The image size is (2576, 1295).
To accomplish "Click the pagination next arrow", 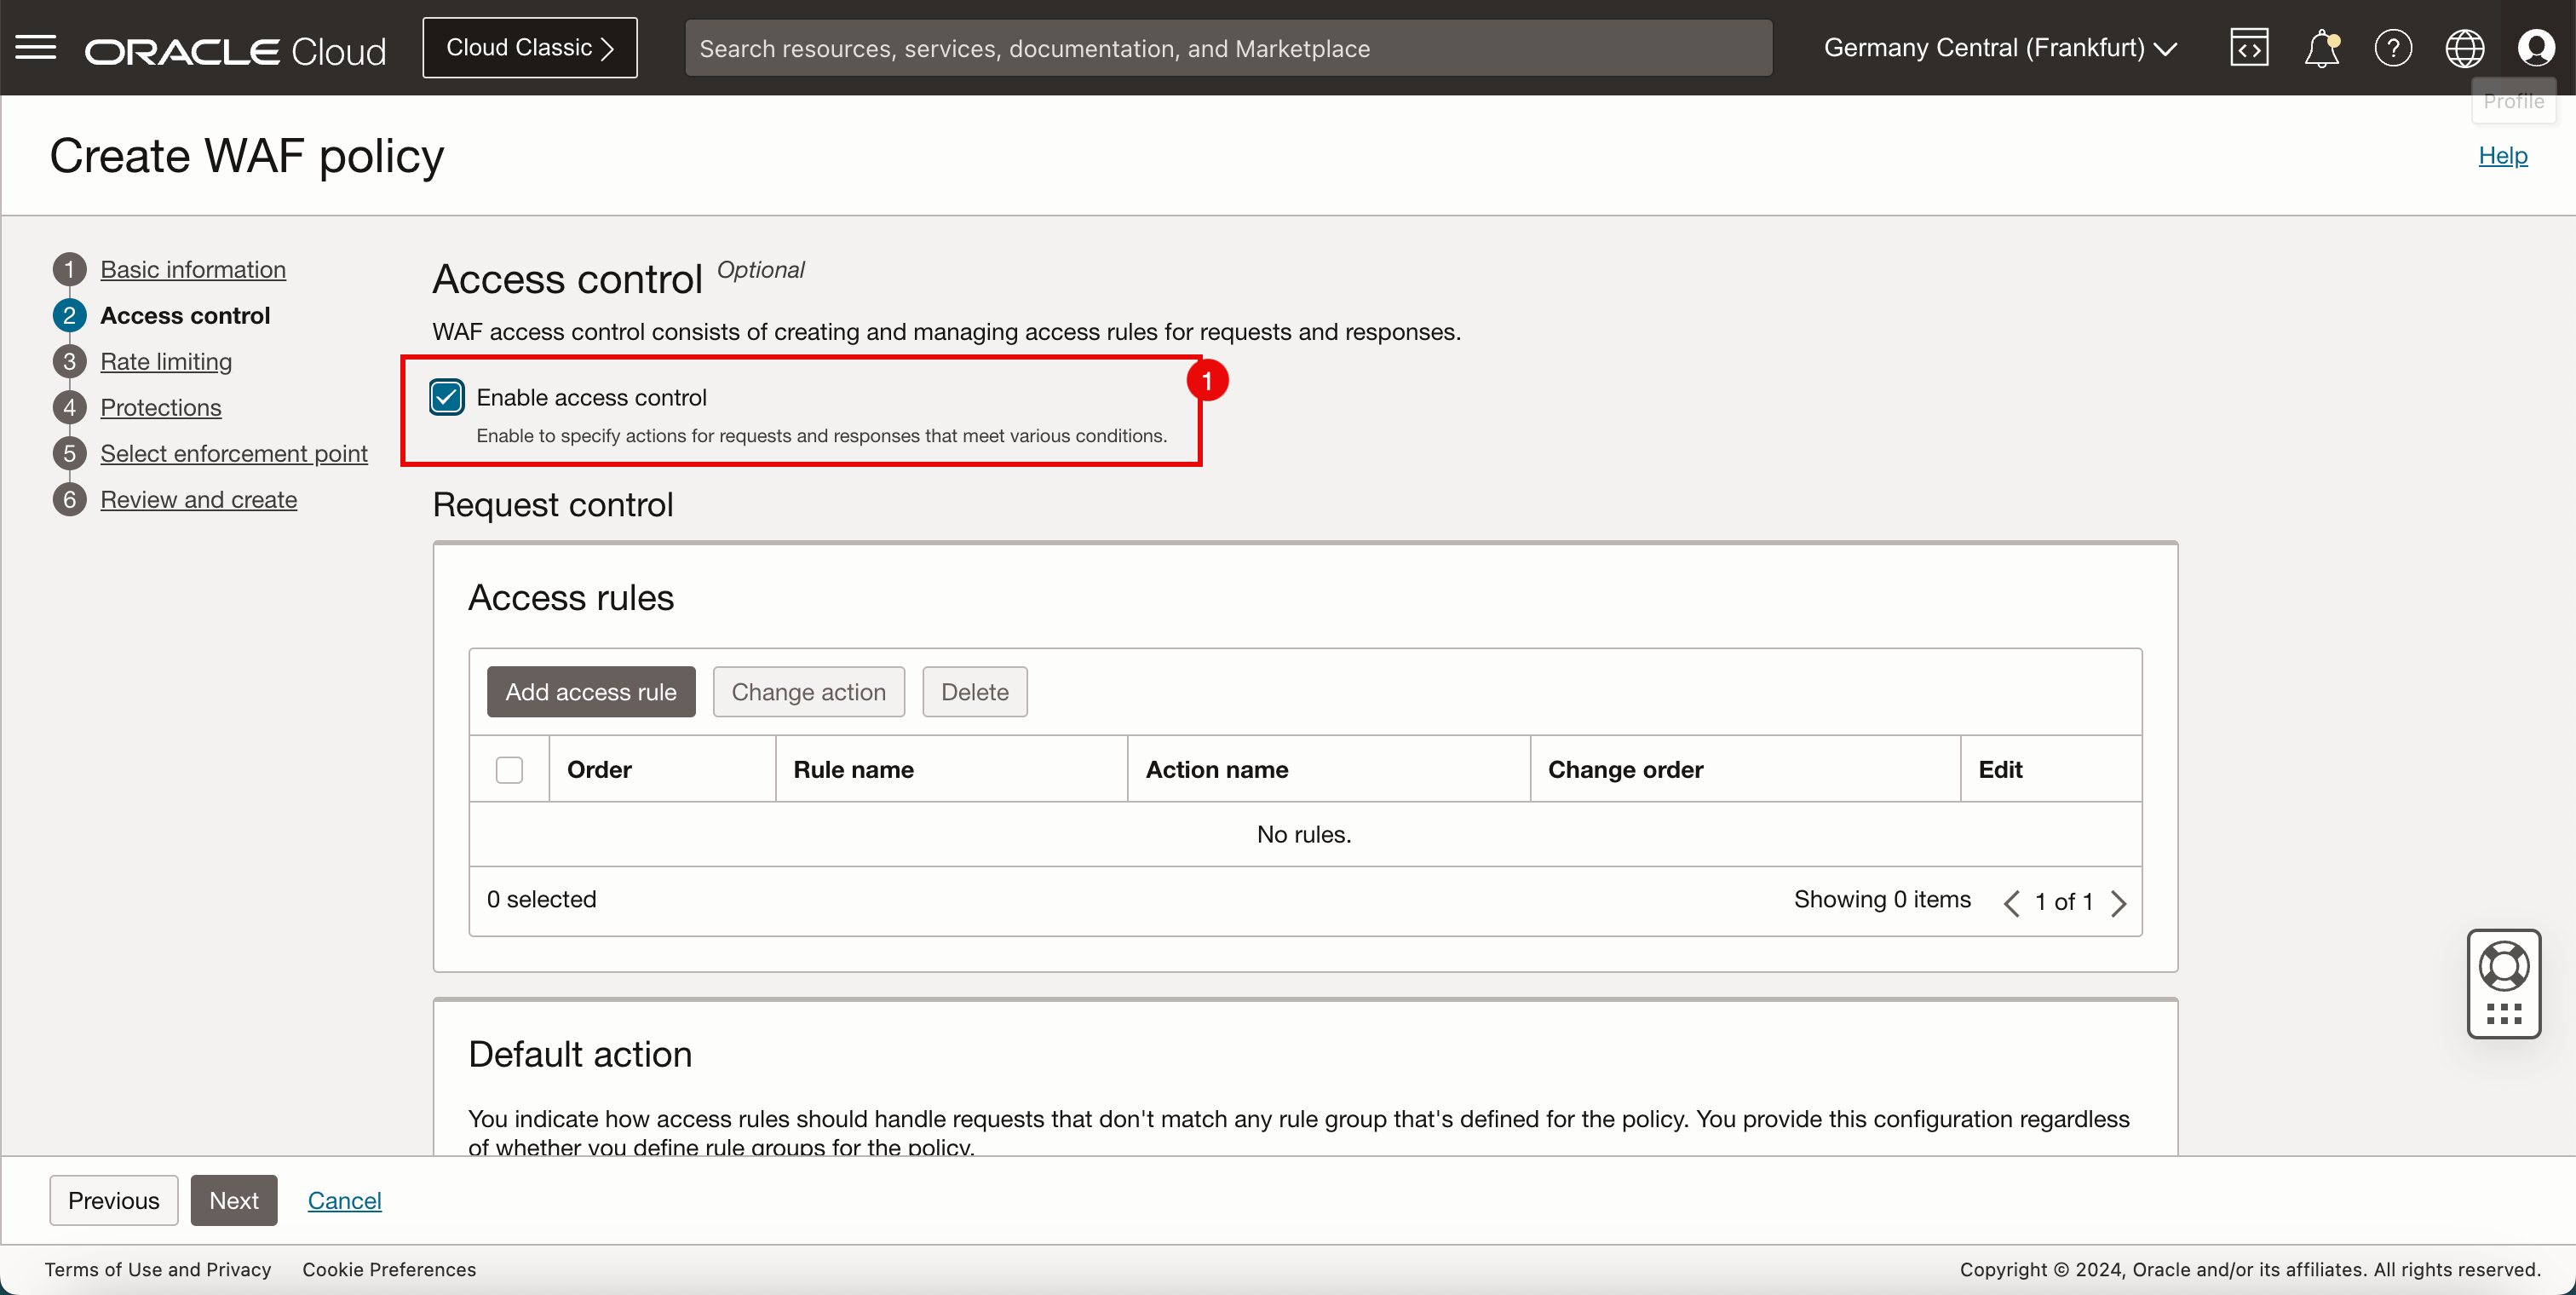I will [2119, 902].
